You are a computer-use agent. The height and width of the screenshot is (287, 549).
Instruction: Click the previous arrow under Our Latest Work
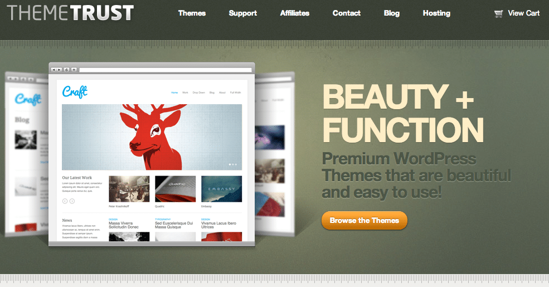(x=65, y=201)
